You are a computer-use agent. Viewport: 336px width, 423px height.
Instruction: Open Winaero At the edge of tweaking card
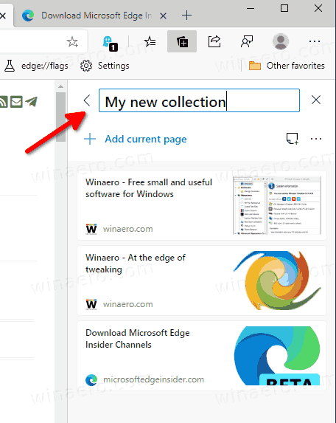(202, 281)
